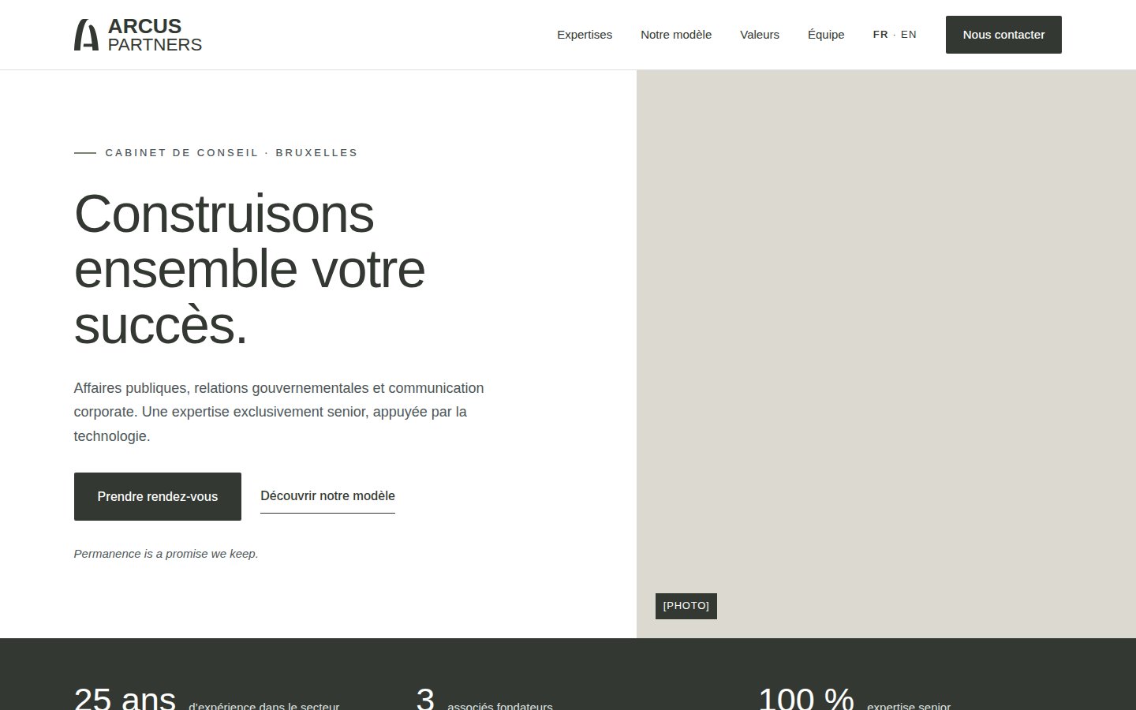Open the Valeurs menu link
The image size is (1136, 710).
click(x=760, y=35)
